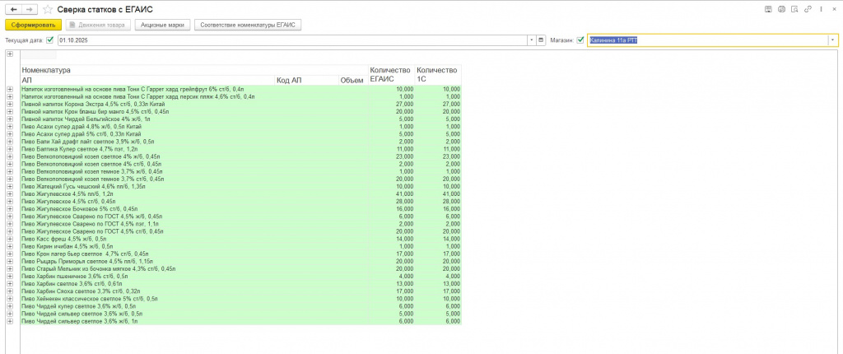Select the Количество ЕГАИС column header
843x354 pixels.
[391, 75]
